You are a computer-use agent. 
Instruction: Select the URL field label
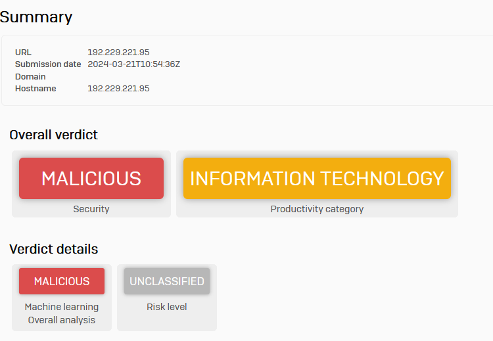(x=23, y=52)
